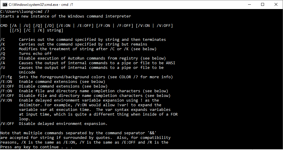Click the /E:ON enable command extensions line
283x150 pixels.
[x=53, y=82]
